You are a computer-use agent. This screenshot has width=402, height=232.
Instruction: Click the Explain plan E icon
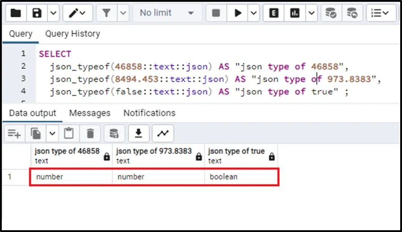point(274,13)
